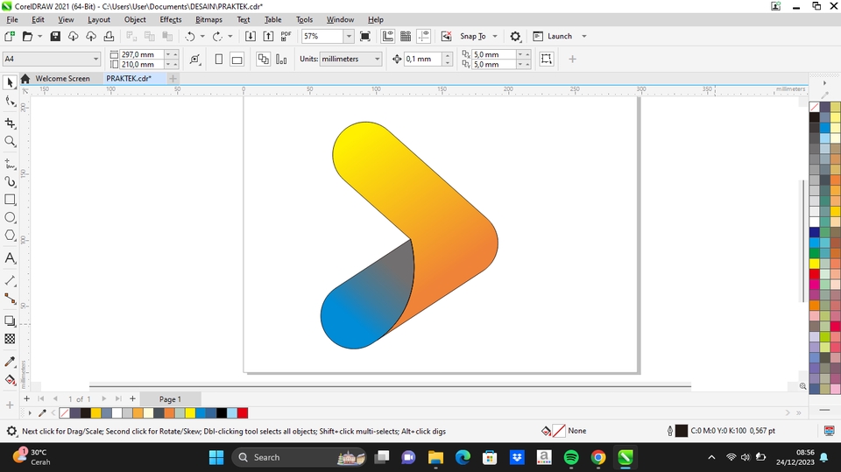The image size is (841, 472).
Task: Select the Polygon tool
Action: coord(11,236)
